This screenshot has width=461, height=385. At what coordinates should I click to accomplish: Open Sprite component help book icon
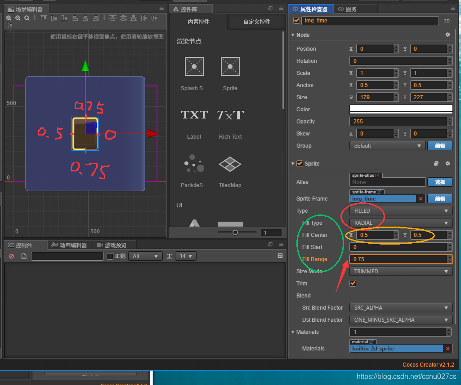click(436, 163)
